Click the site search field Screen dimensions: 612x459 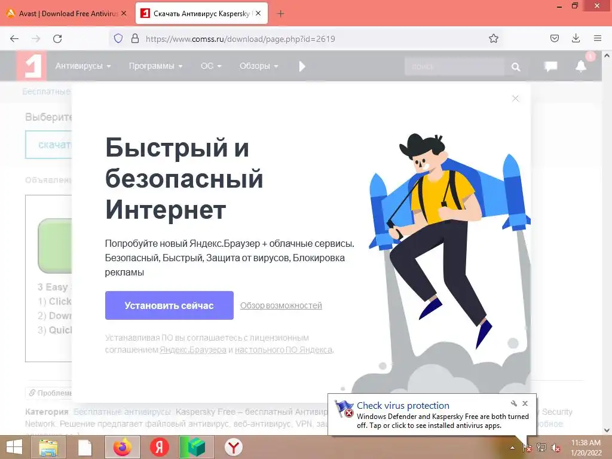point(454,67)
